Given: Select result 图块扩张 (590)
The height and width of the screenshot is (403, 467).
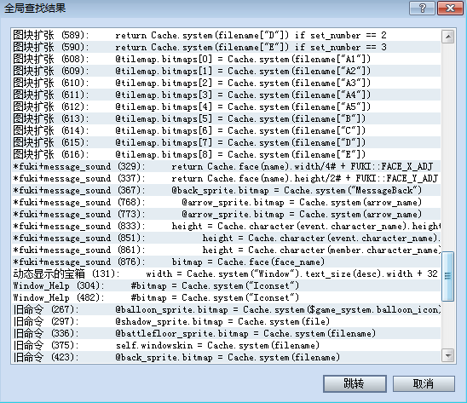Looking at the screenshot, I should coord(227,47).
